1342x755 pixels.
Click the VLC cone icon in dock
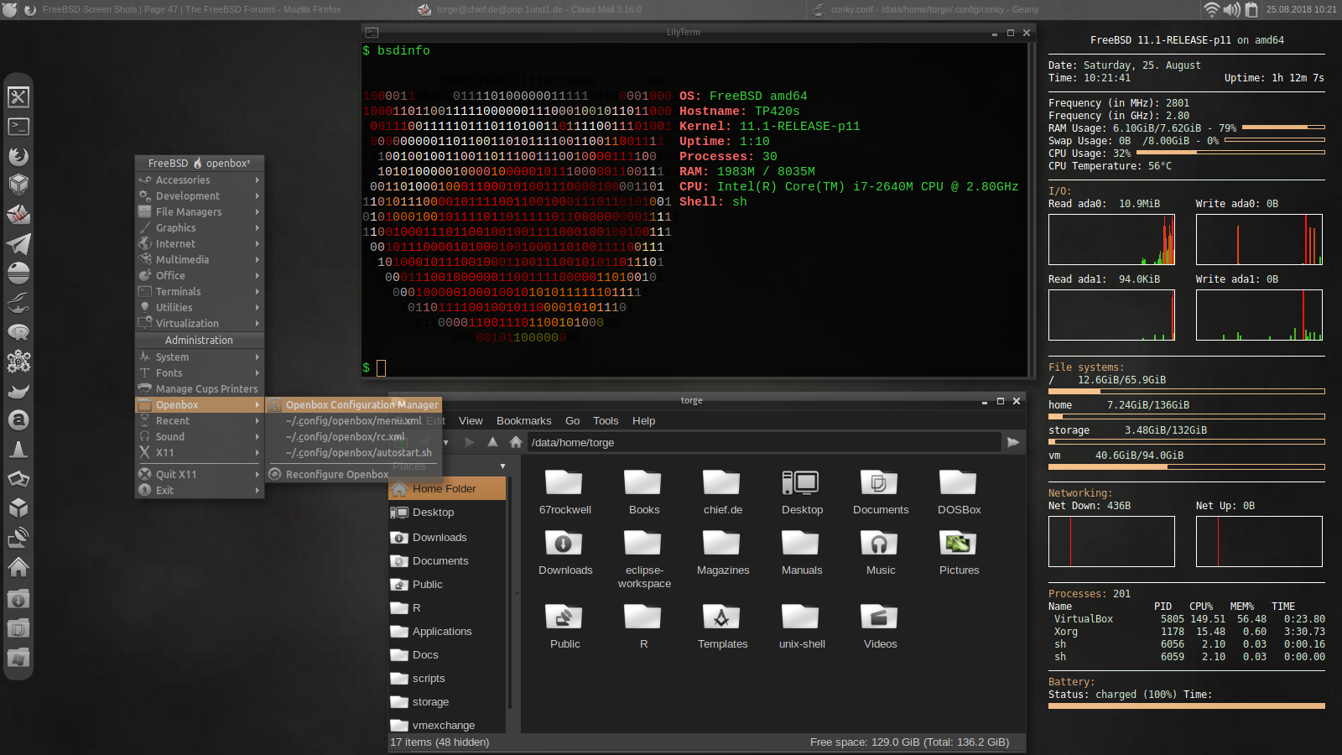(x=18, y=450)
